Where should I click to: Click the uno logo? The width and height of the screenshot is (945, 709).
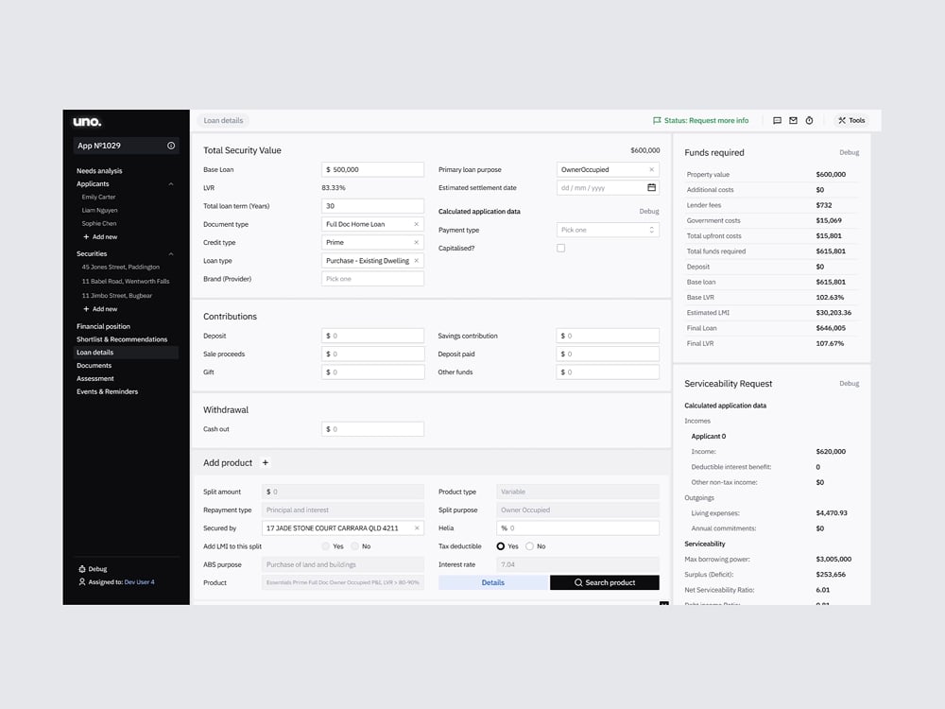(x=87, y=121)
